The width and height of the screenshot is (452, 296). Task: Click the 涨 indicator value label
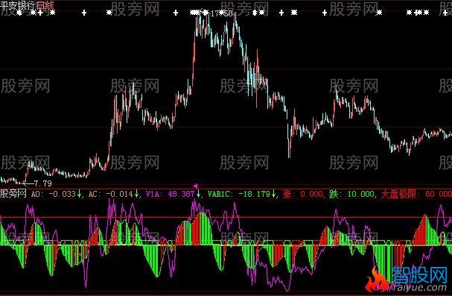[302, 194]
